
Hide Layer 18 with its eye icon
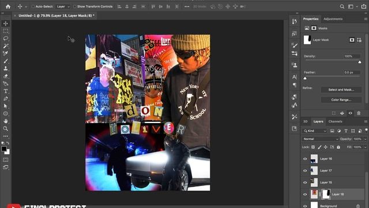tap(305, 194)
